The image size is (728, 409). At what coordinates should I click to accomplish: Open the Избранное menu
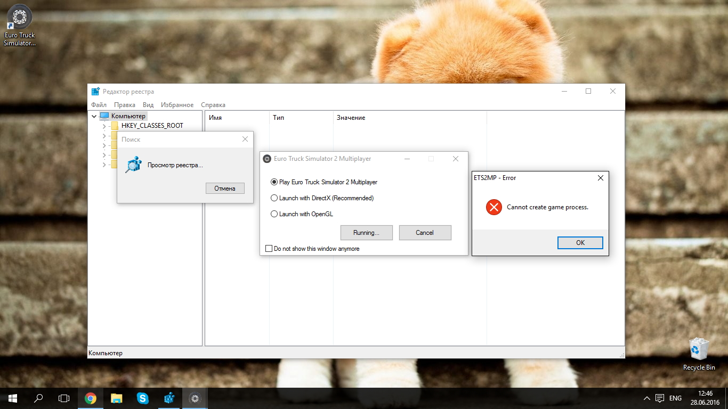[177, 105]
